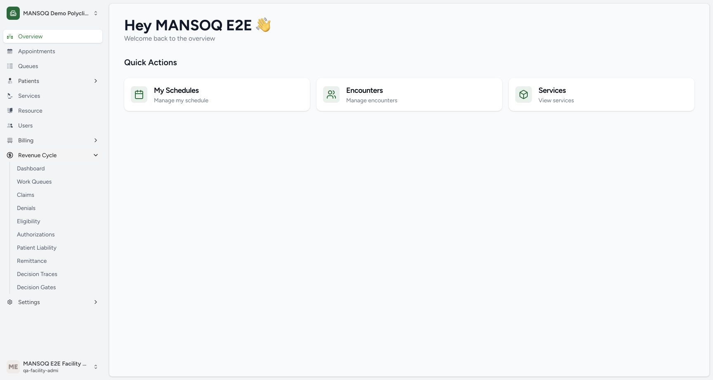Open the facility switcher dropdown arrows
Image resolution: width=713 pixels, height=380 pixels.
(x=96, y=13)
